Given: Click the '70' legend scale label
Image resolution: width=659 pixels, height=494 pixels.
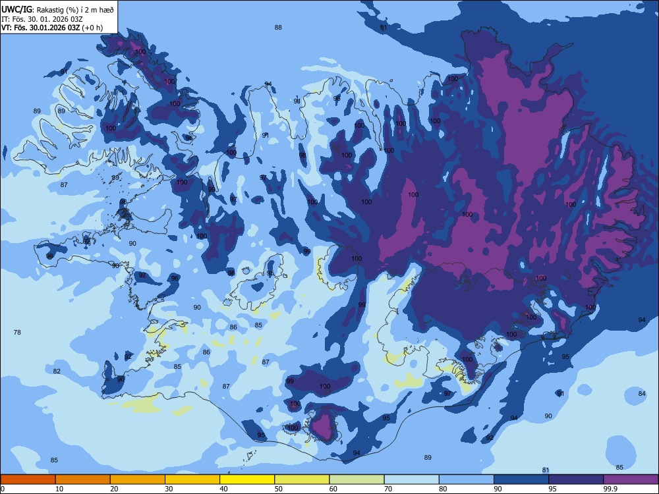Looking at the screenshot, I should tap(388, 489).
